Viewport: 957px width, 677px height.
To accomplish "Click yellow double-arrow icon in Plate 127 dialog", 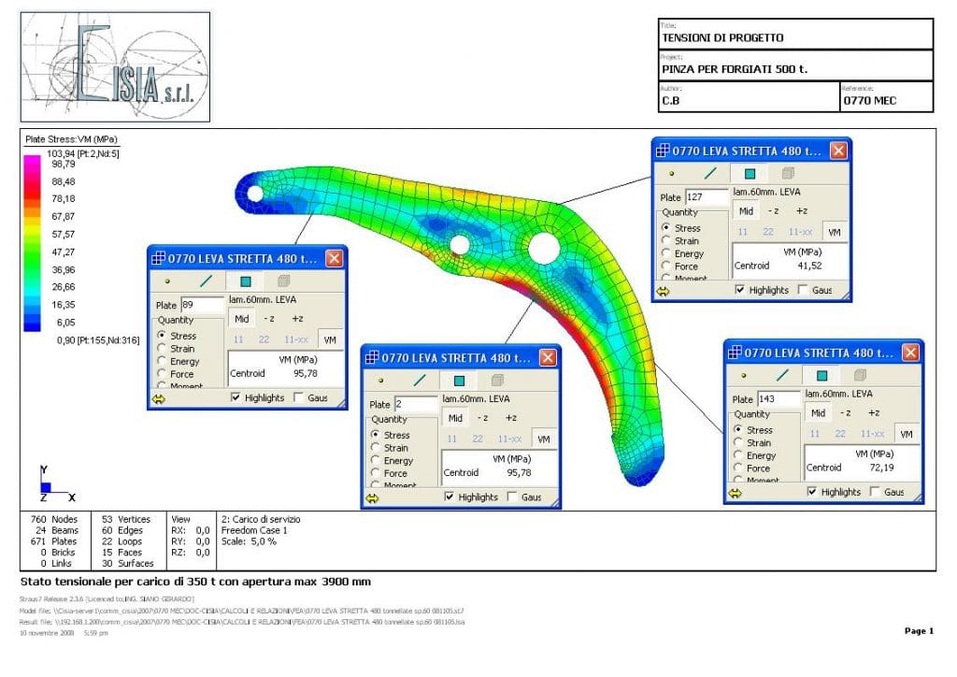I will pos(664,291).
